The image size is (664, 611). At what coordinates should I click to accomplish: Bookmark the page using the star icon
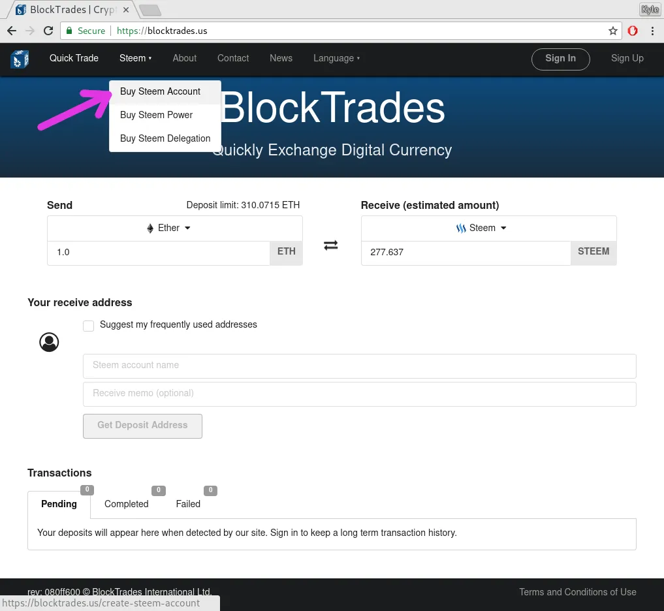[613, 31]
